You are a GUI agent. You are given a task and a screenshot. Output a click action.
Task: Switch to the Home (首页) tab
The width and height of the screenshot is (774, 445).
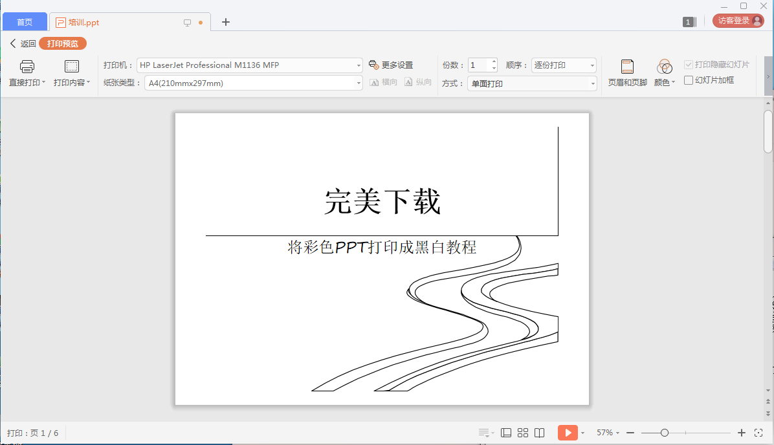[25, 22]
